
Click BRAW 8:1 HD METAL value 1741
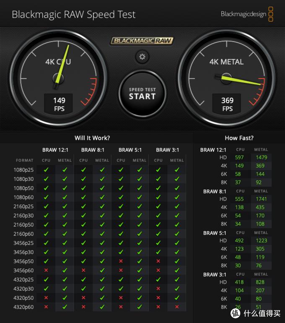tap(261, 199)
